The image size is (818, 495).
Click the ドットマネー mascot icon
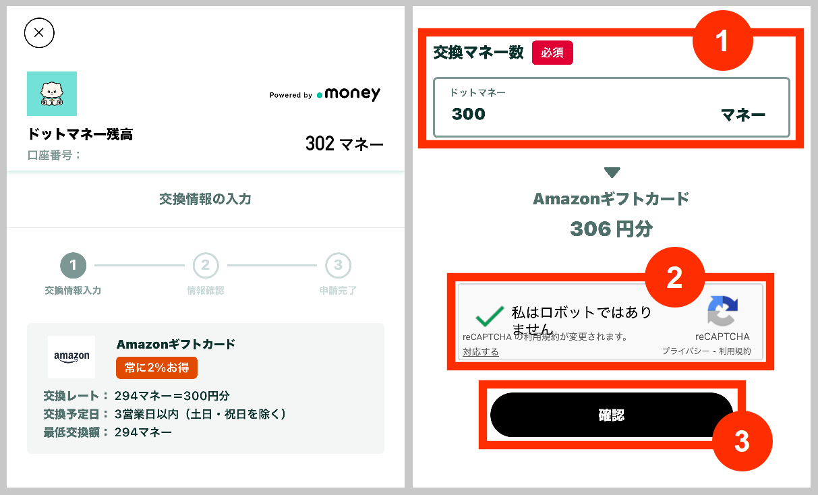(x=52, y=94)
